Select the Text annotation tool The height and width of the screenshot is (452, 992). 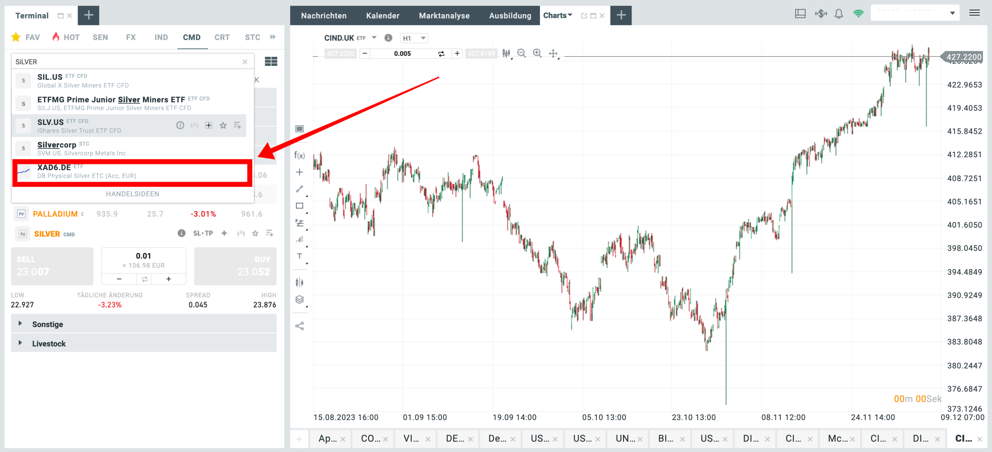pos(299,256)
